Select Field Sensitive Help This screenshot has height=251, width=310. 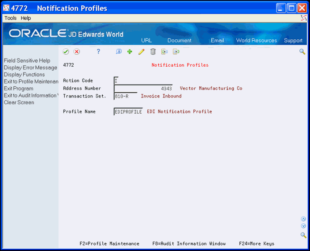(x=27, y=60)
